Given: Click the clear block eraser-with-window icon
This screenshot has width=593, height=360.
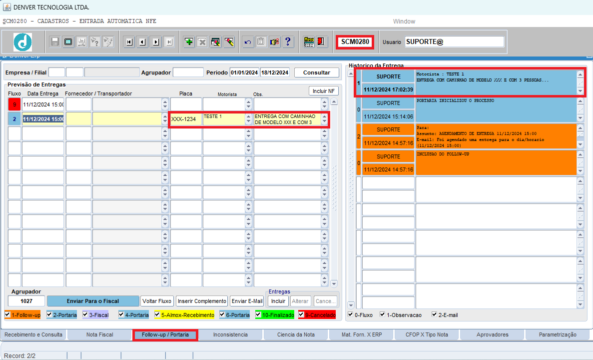Looking at the screenshot, I should [x=215, y=41].
